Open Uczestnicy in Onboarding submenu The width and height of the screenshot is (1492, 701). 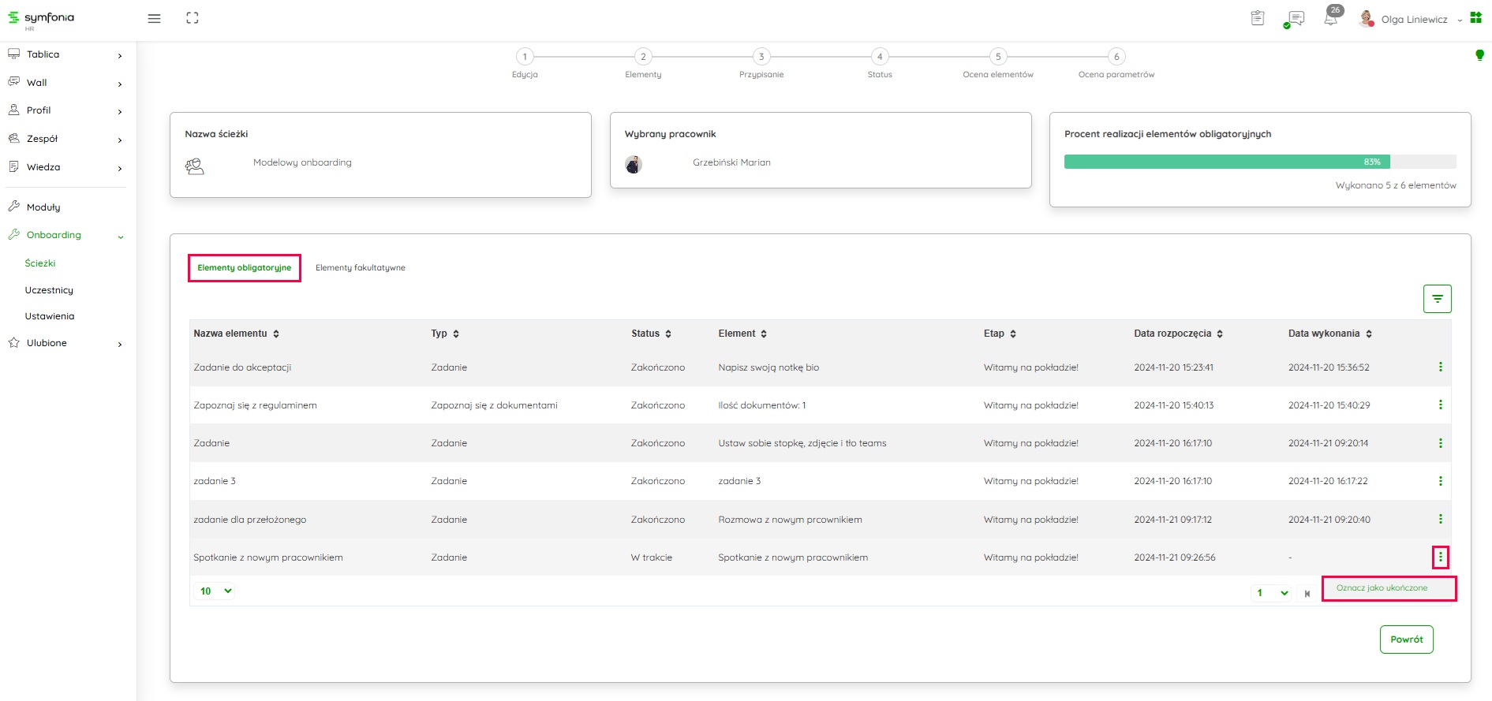(49, 290)
